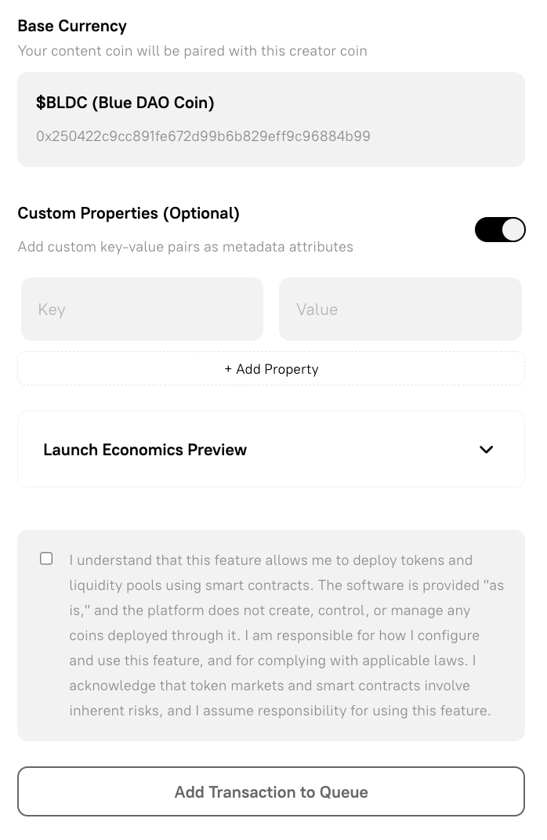Expand the Launch Economics Preview section
The width and height of the screenshot is (547, 840).
coord(271,449)
